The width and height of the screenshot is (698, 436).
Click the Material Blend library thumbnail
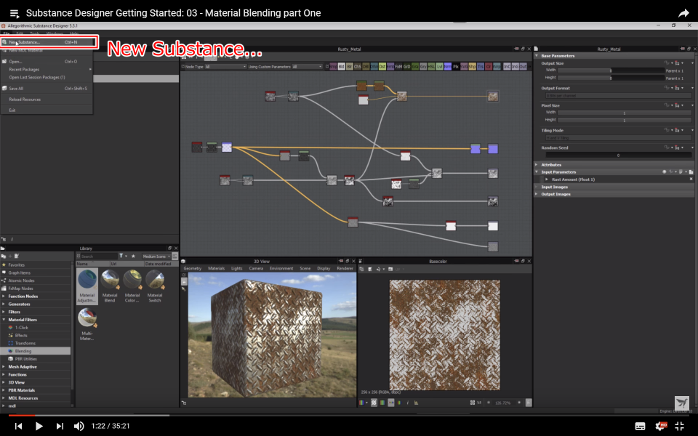click(110, 280)
